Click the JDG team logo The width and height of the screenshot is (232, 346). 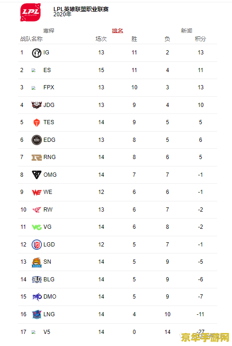coord(36,105)
